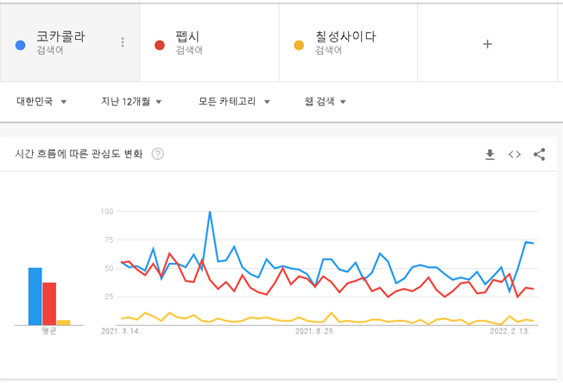Open the embed code icon
563x384 pixels.
(x=515, y=154)
